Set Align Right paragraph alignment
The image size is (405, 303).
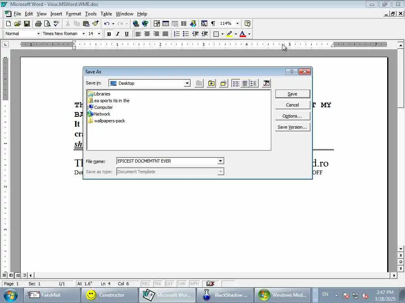[156, 34]
